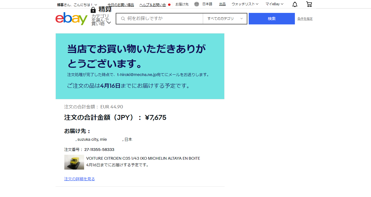This screenshot has height=197, width=371.
Task: Expand the カテゴリを選んで買い物 menu
Action: (x=101, y=20)
